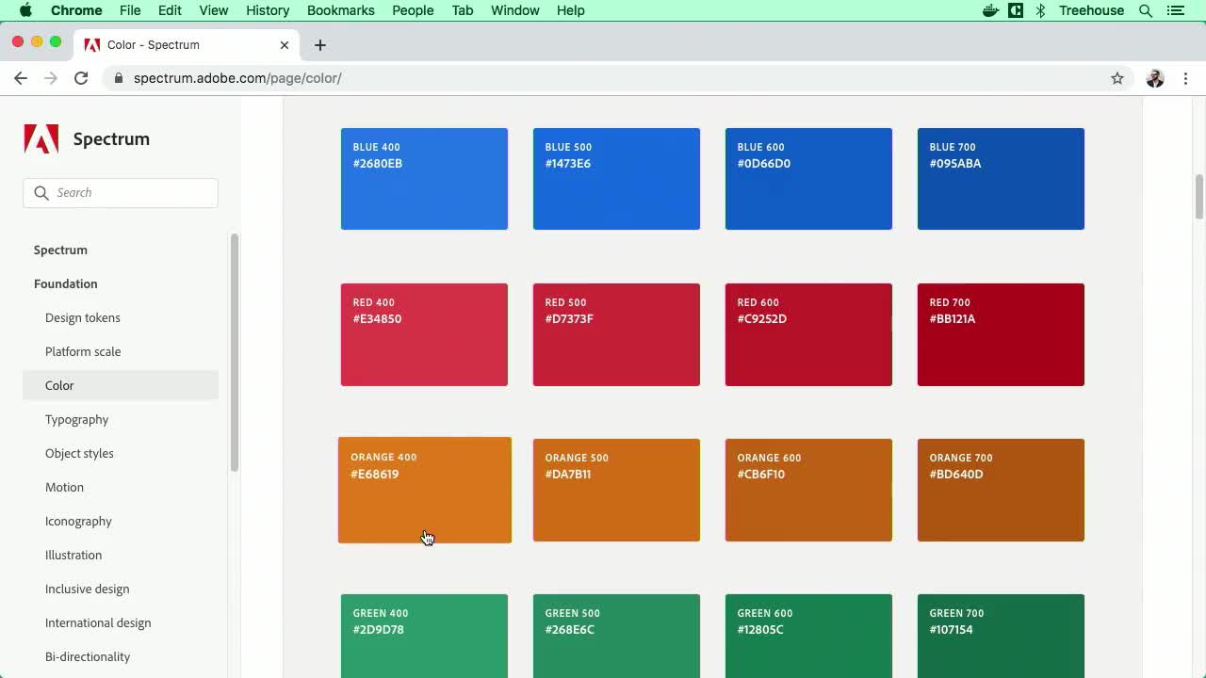1206x678 pixels.
Task: Click the Blue 700 #095ABA swatch
Action: (1001, 179)
